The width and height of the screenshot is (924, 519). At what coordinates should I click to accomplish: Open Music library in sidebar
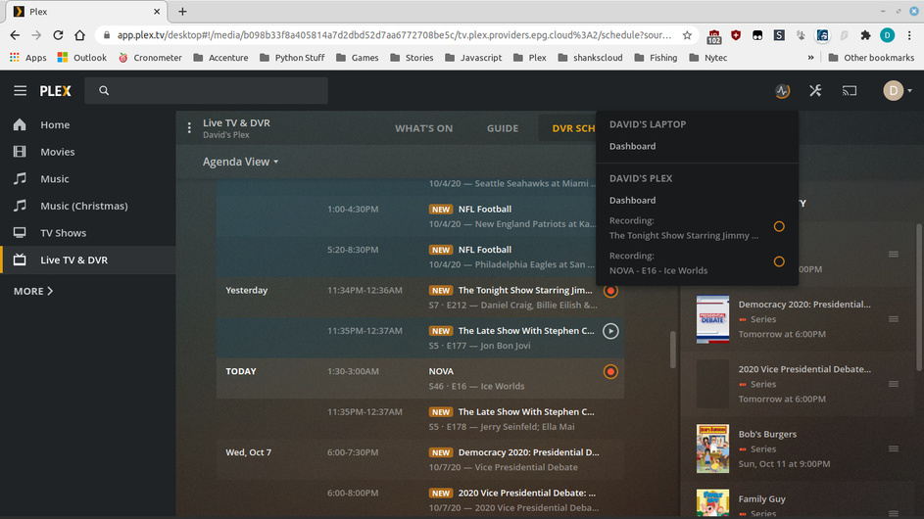click(88, 179)
